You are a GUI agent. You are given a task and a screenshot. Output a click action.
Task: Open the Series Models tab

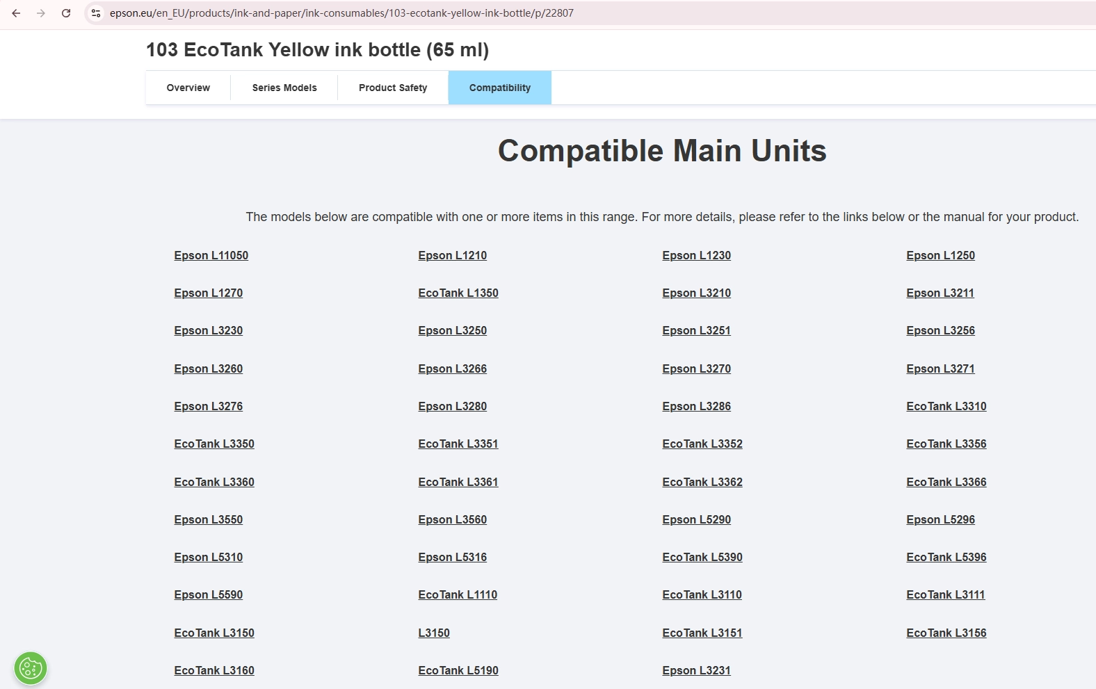pyautogui.click(x=284, y=88)
